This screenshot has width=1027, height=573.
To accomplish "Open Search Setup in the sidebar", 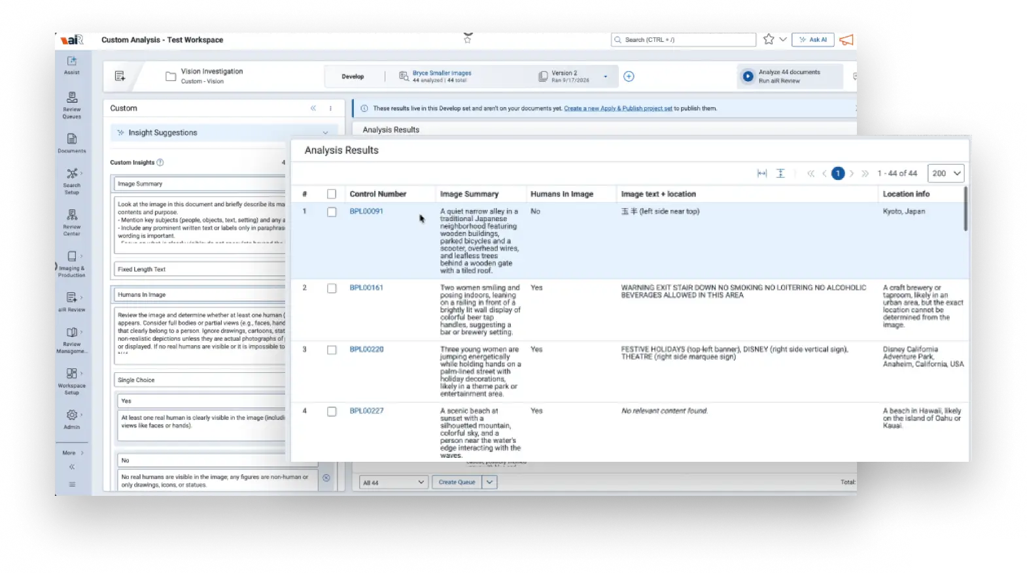I will click(72, 181).
